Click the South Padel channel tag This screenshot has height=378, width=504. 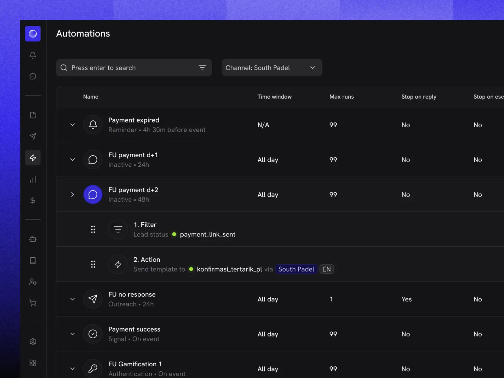(296, 269)
